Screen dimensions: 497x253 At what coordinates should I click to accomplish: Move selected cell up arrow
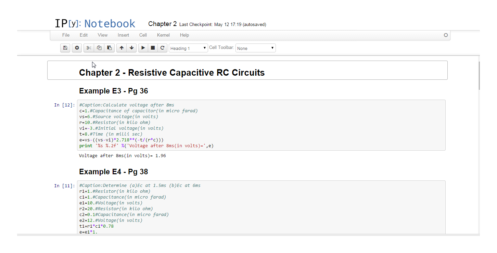(x=122, y=48)
